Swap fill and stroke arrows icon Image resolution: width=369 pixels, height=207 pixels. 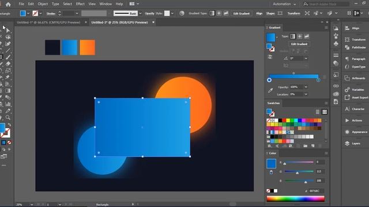point(9,125)
